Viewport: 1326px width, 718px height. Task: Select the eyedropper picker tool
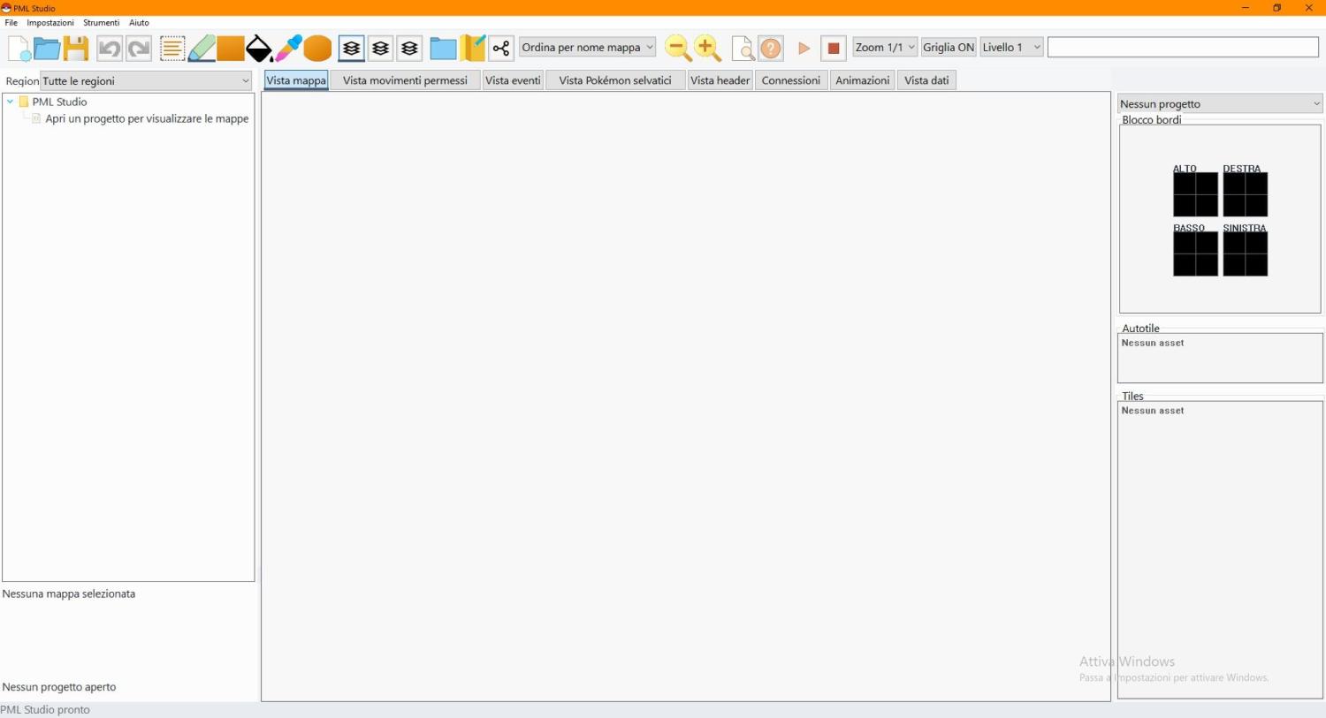coord(288,49)
